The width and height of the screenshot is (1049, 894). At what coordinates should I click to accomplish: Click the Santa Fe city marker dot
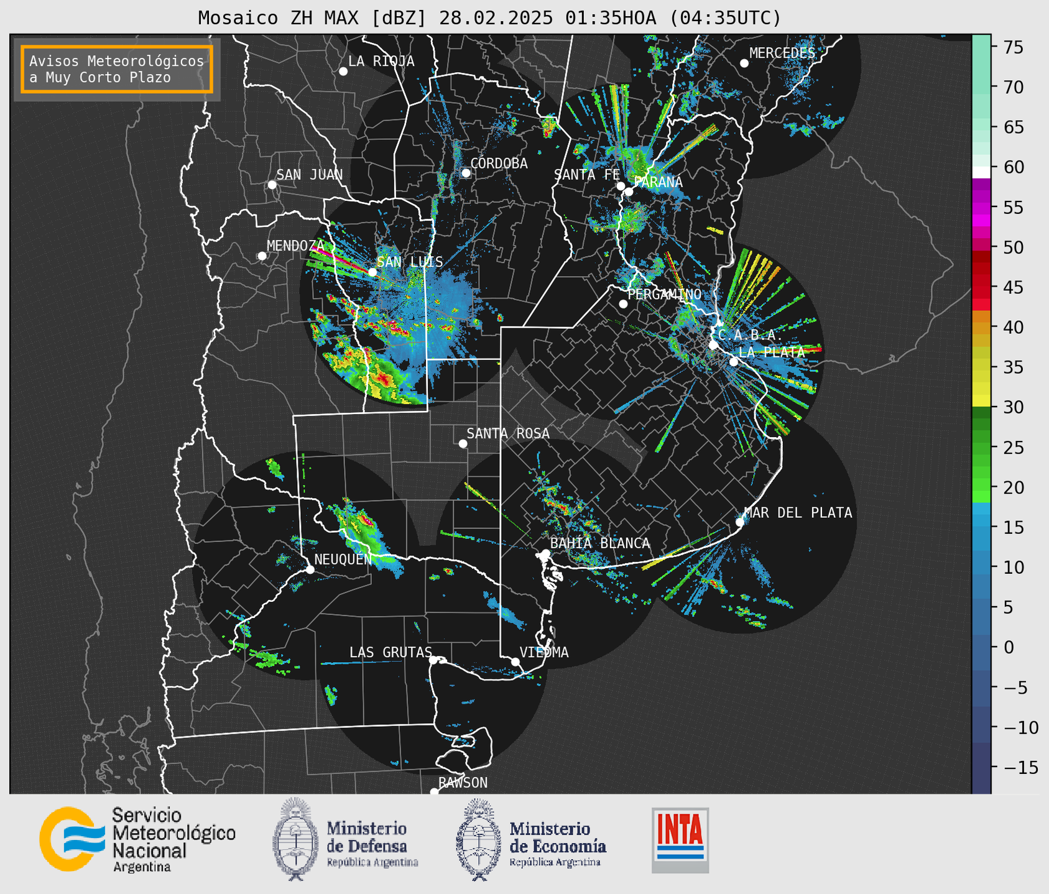[x=621, y=186]
